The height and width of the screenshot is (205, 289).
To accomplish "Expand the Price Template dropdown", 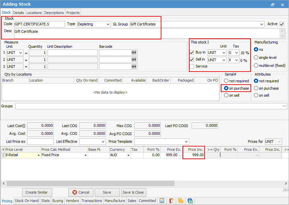I will click(186, 142).
